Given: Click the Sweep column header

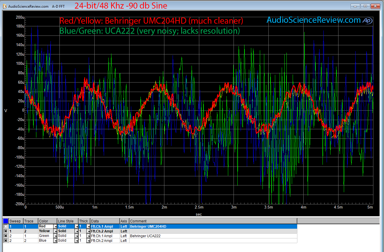Looking at the screenshot, I should coord(16,221).
